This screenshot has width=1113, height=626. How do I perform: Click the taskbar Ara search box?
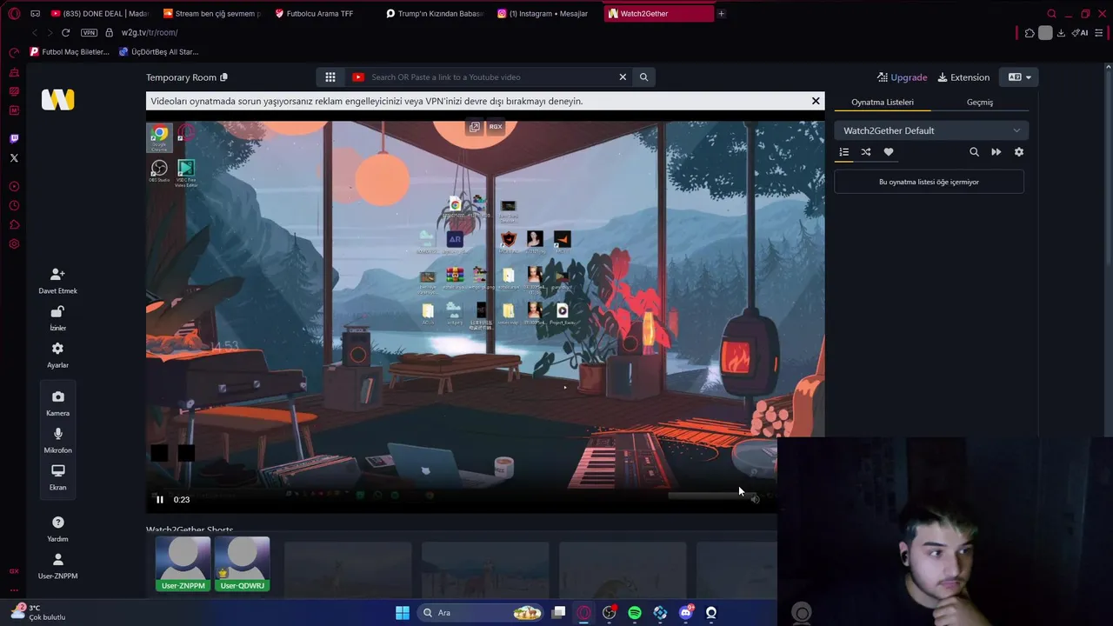(x=481, y=613)
